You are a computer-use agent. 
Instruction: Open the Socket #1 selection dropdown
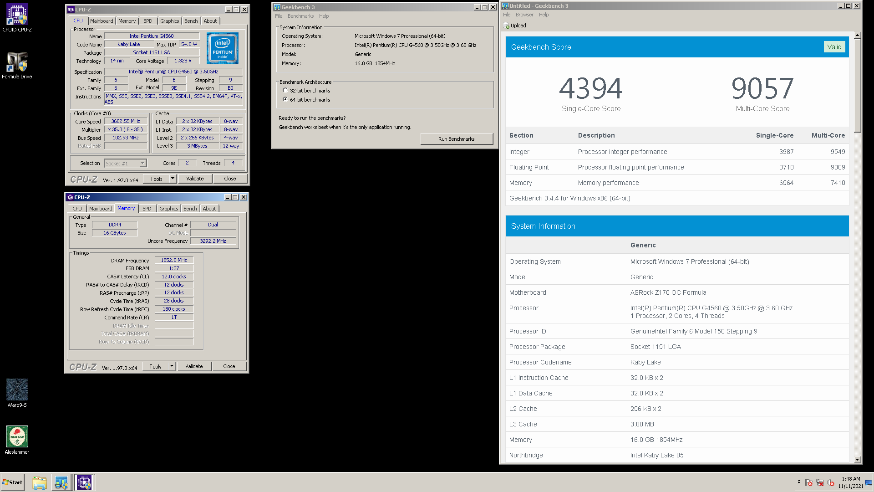click(x=142, y=163)
